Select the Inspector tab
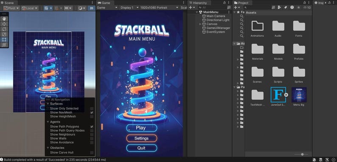Screen dimensions: 337x162 click(319, 3)
